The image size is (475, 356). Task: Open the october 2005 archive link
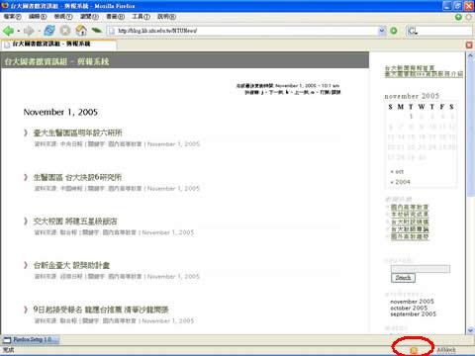[409, 308]
